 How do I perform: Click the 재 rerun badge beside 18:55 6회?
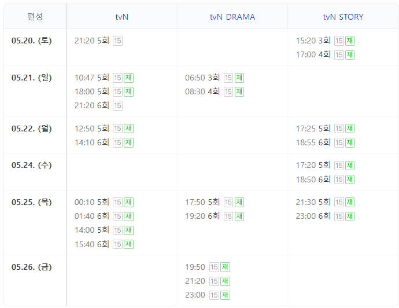(350, 142)
